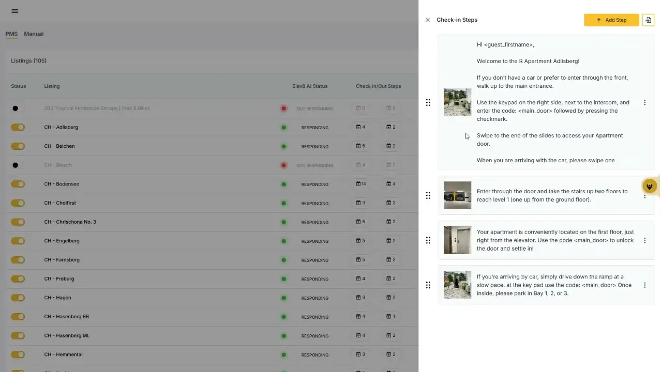Toggle status switch for CH - Belchen

coord(18,146)
